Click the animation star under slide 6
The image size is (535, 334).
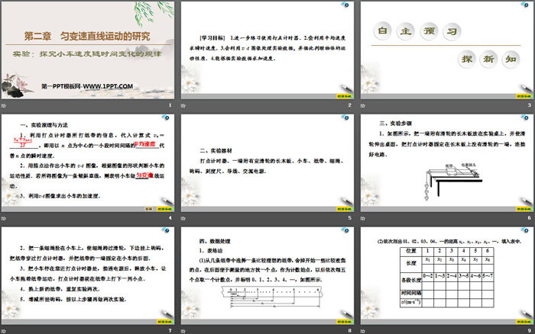tap(363, 218)
